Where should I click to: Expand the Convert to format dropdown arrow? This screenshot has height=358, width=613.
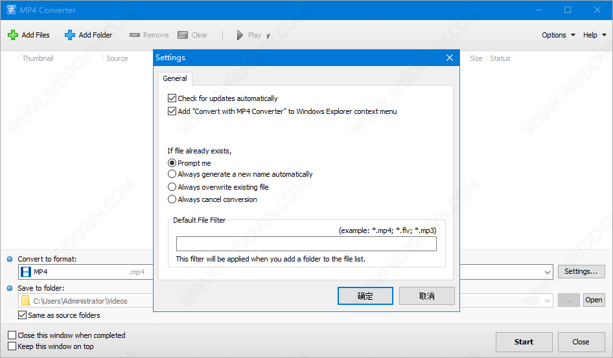548,272
